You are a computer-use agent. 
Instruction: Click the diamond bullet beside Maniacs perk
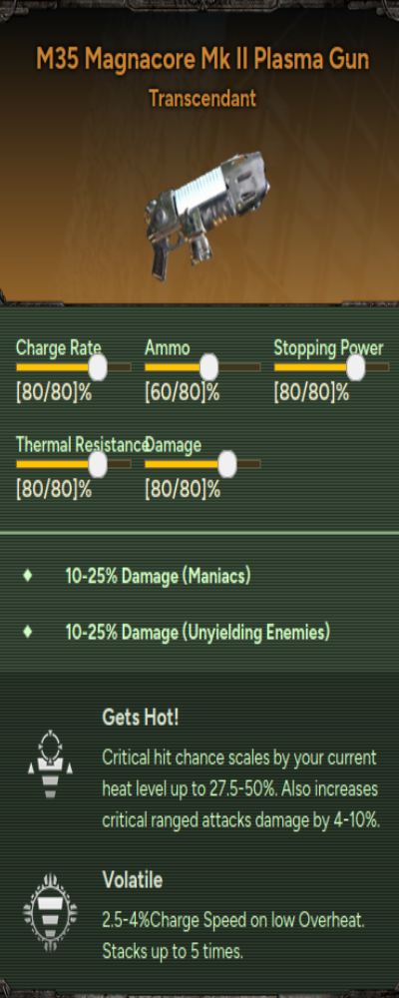click(x=27, y=576)
